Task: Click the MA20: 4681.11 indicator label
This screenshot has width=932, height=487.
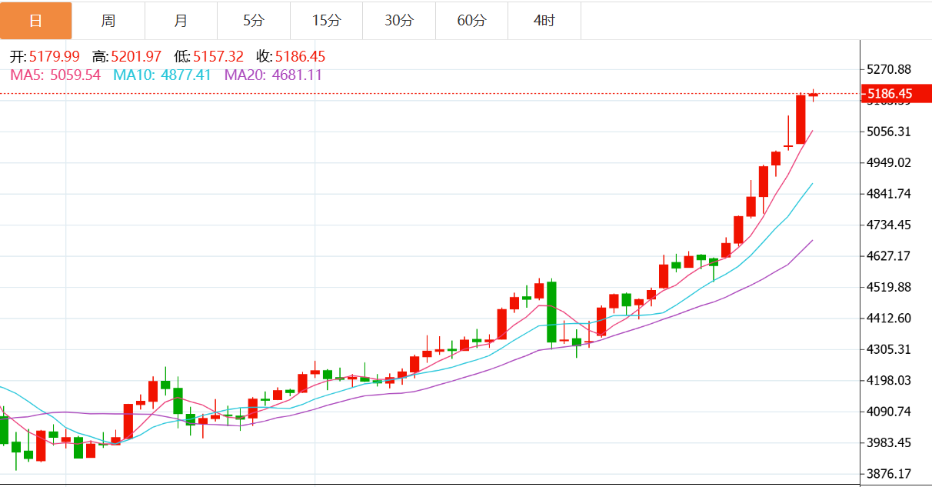Action: click(273, 75)
